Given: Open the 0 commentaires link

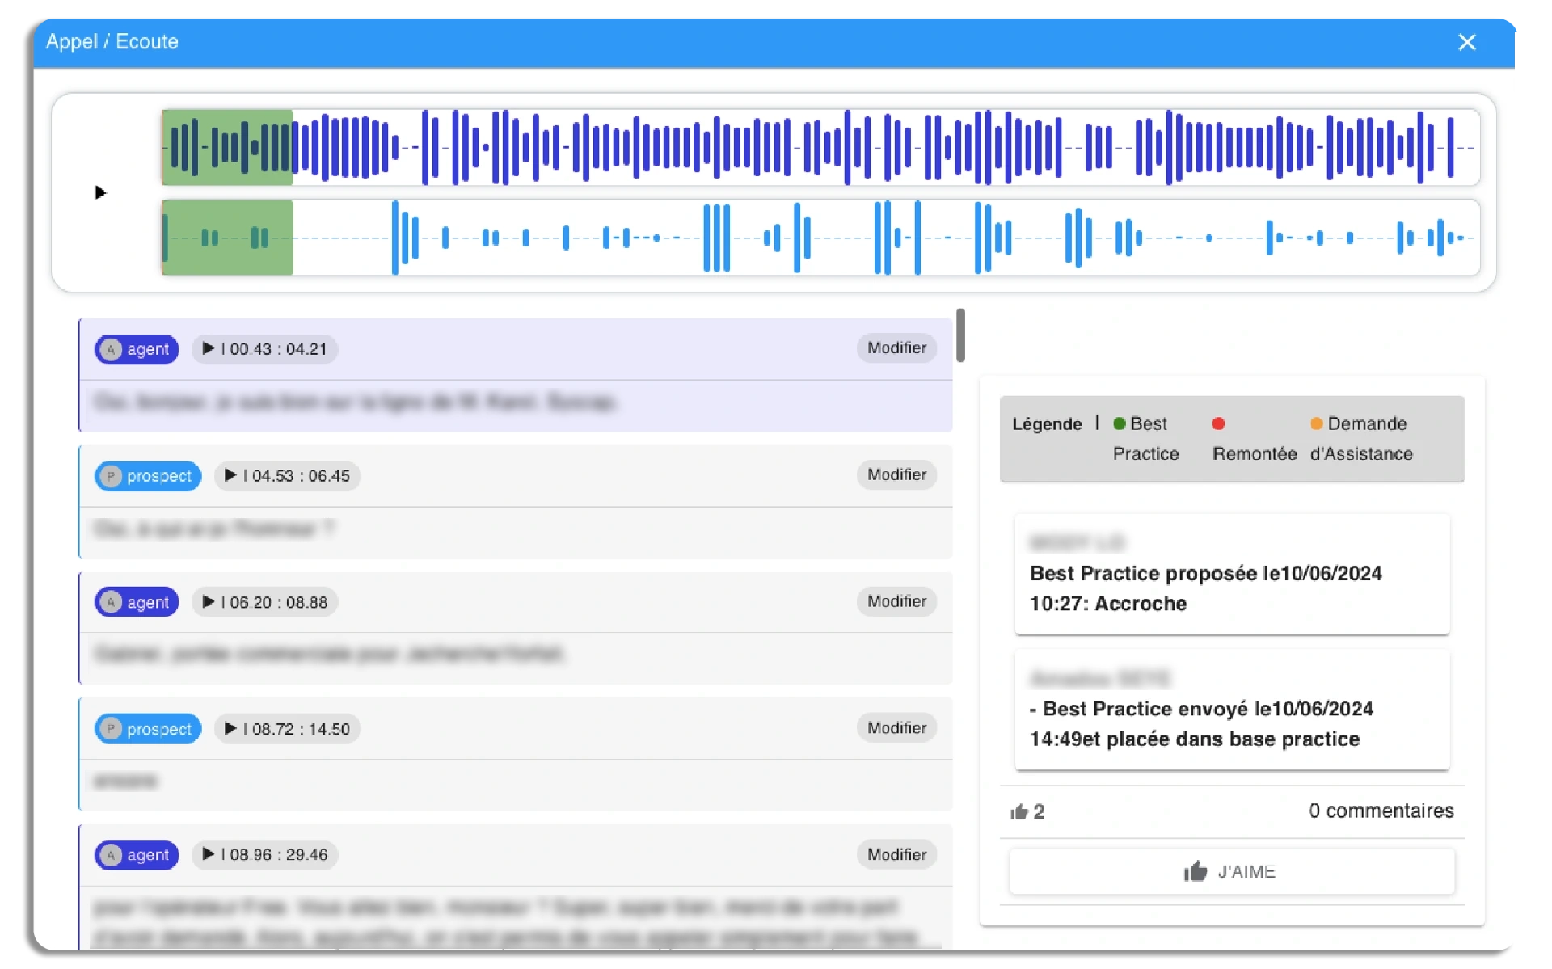Looking at the screenshot, I should 1381,811.
